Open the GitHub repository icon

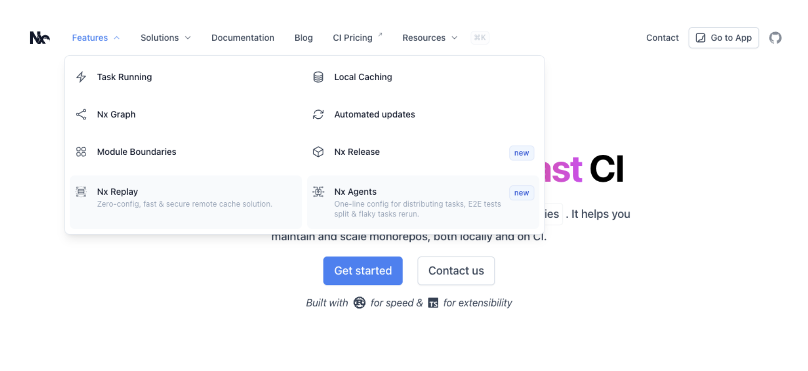(x=775, y=37)
